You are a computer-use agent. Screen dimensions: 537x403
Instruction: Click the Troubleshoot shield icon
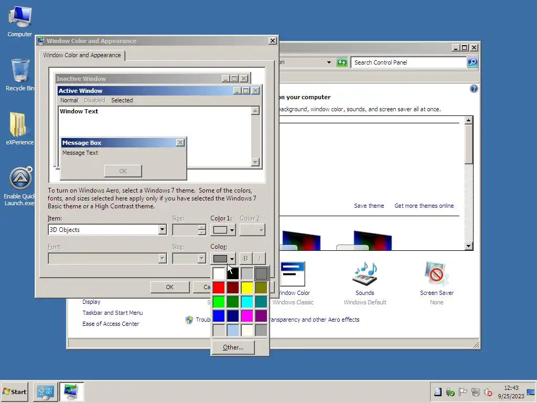coord(189,320)
